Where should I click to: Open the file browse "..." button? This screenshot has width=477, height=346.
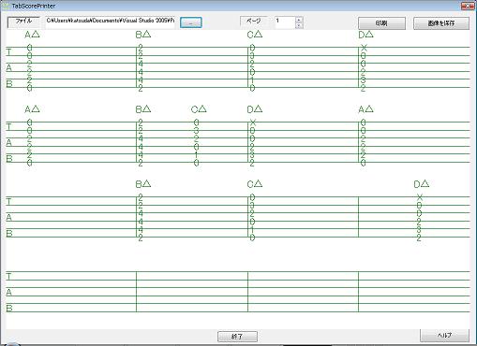[191, 22]
